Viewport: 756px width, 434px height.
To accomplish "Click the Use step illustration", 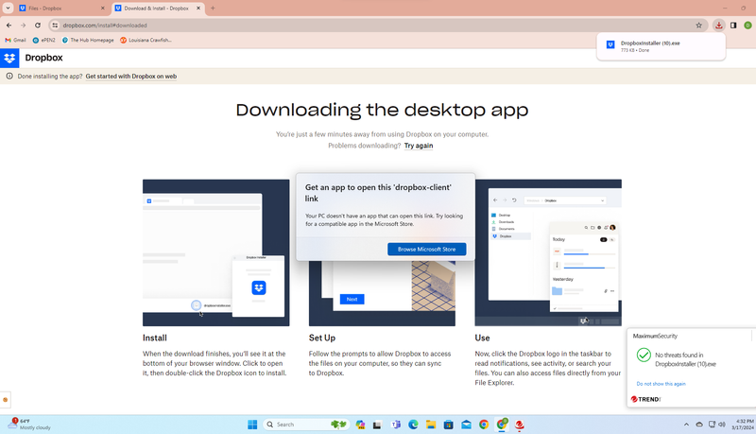I will (x=548, y=252).
